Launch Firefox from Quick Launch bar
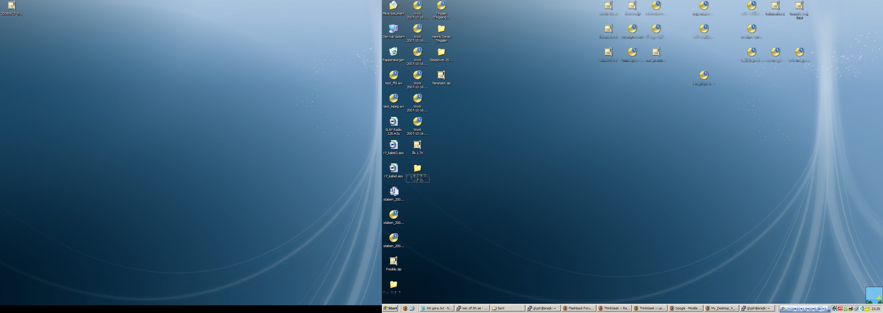883x313 pixels. (405, 308)
